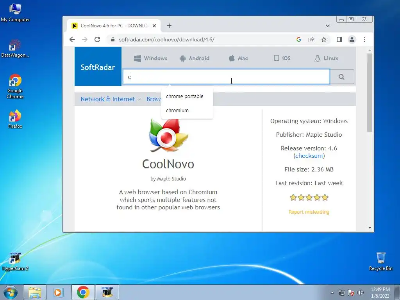Click the vertical scrollbar thumb

[370, 93]
